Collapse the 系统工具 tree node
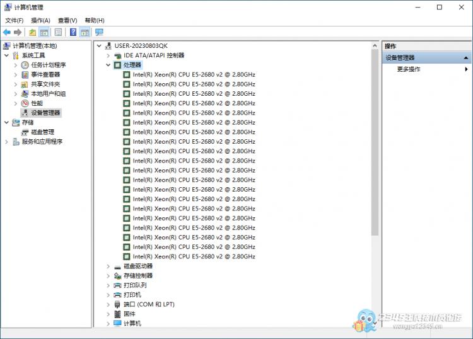 coord(6,55)
